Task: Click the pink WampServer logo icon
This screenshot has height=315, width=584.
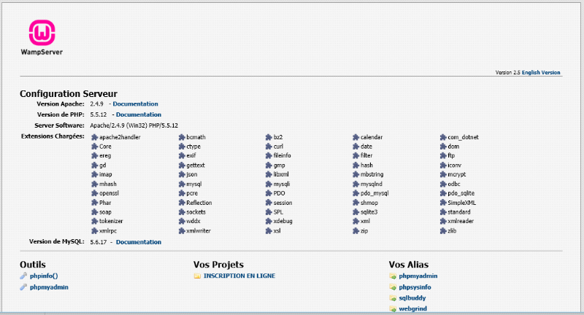Action: coord(41,33)
